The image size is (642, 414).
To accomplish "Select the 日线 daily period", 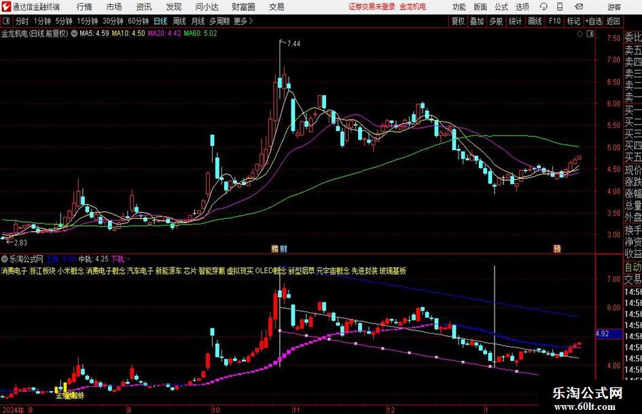I will (160, 21).
